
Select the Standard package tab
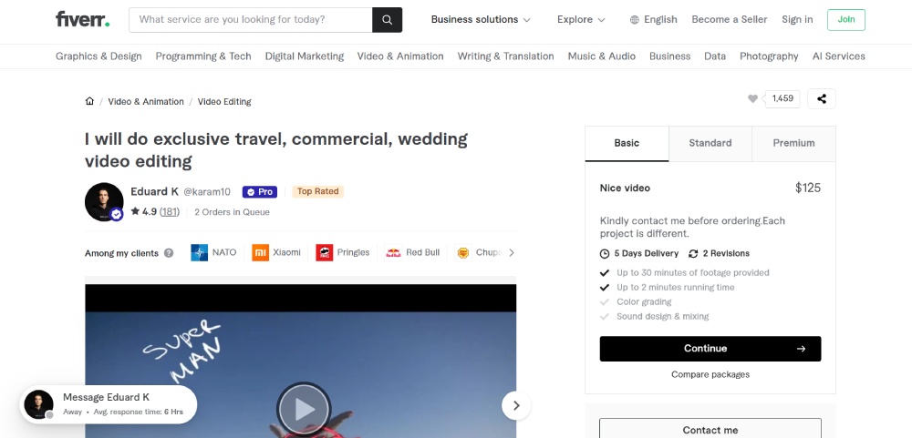pos(710,144)
